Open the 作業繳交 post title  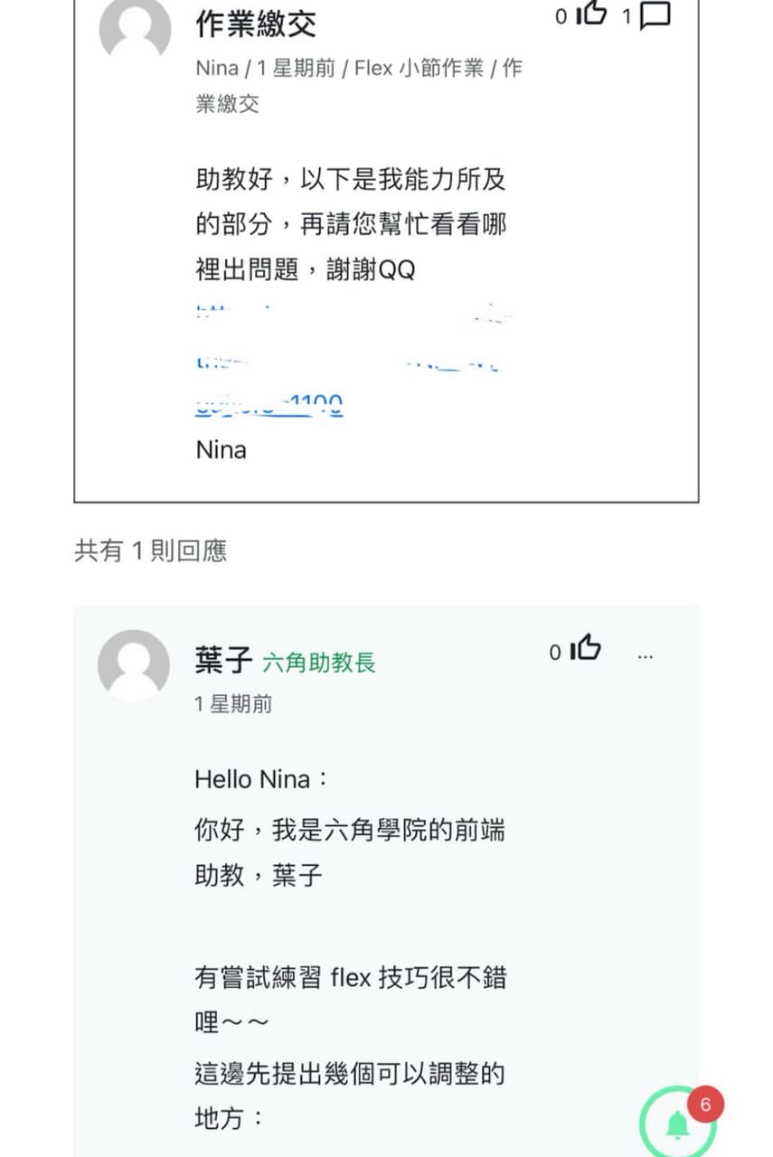point(256,24)
